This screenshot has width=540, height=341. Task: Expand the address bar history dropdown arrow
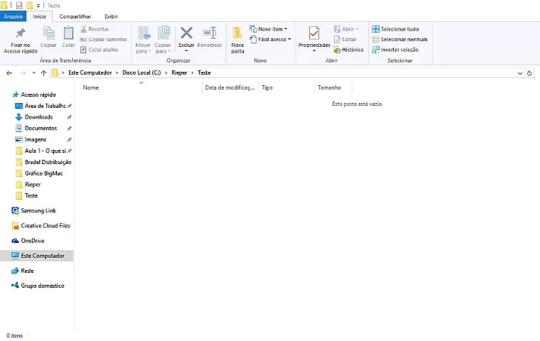519,73
